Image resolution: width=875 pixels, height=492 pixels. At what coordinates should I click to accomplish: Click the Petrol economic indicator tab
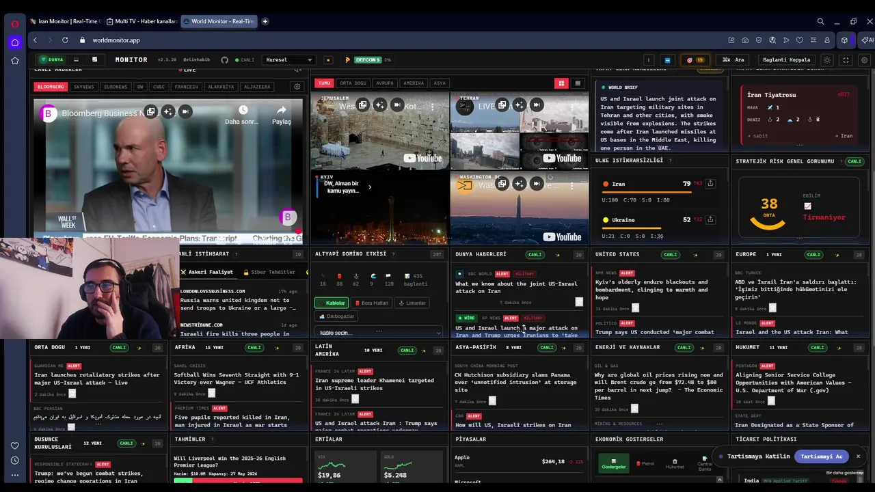click(645, 463)
